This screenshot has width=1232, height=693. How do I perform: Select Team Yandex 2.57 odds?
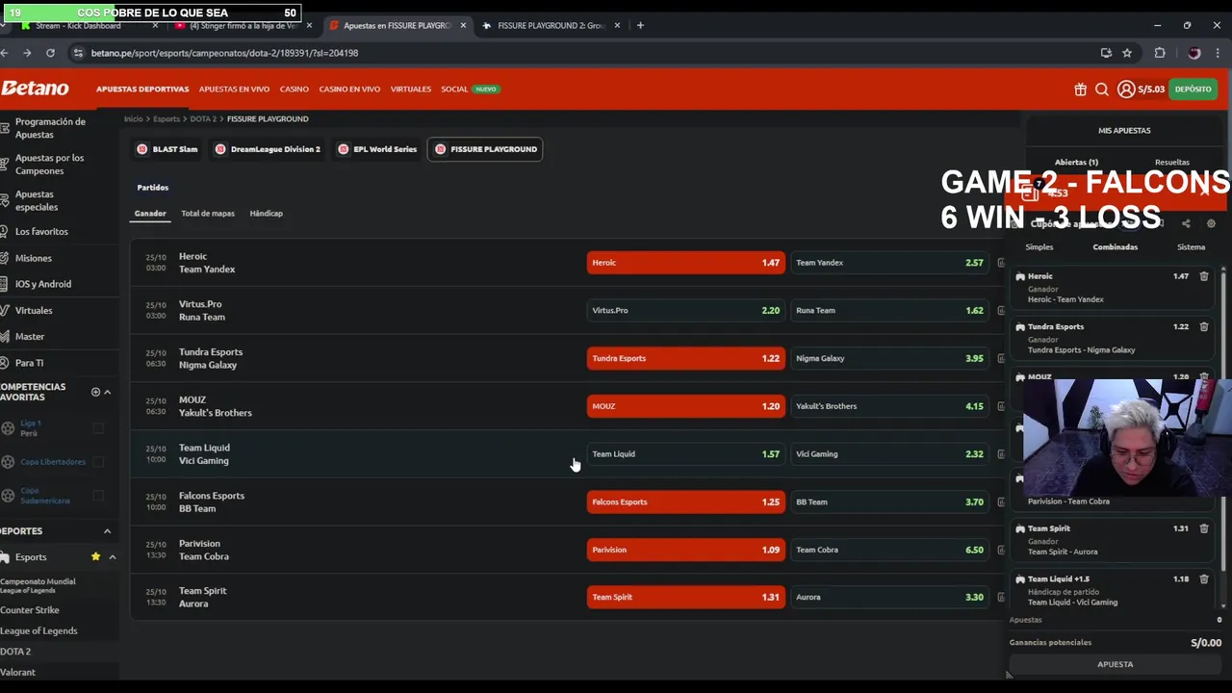click(x=889, y=263)
